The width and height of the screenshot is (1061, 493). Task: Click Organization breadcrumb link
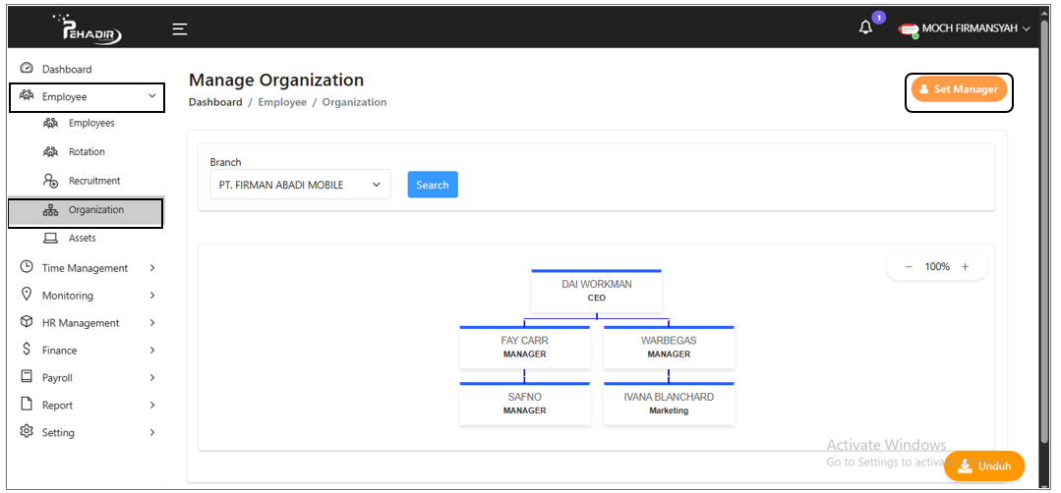355,102
